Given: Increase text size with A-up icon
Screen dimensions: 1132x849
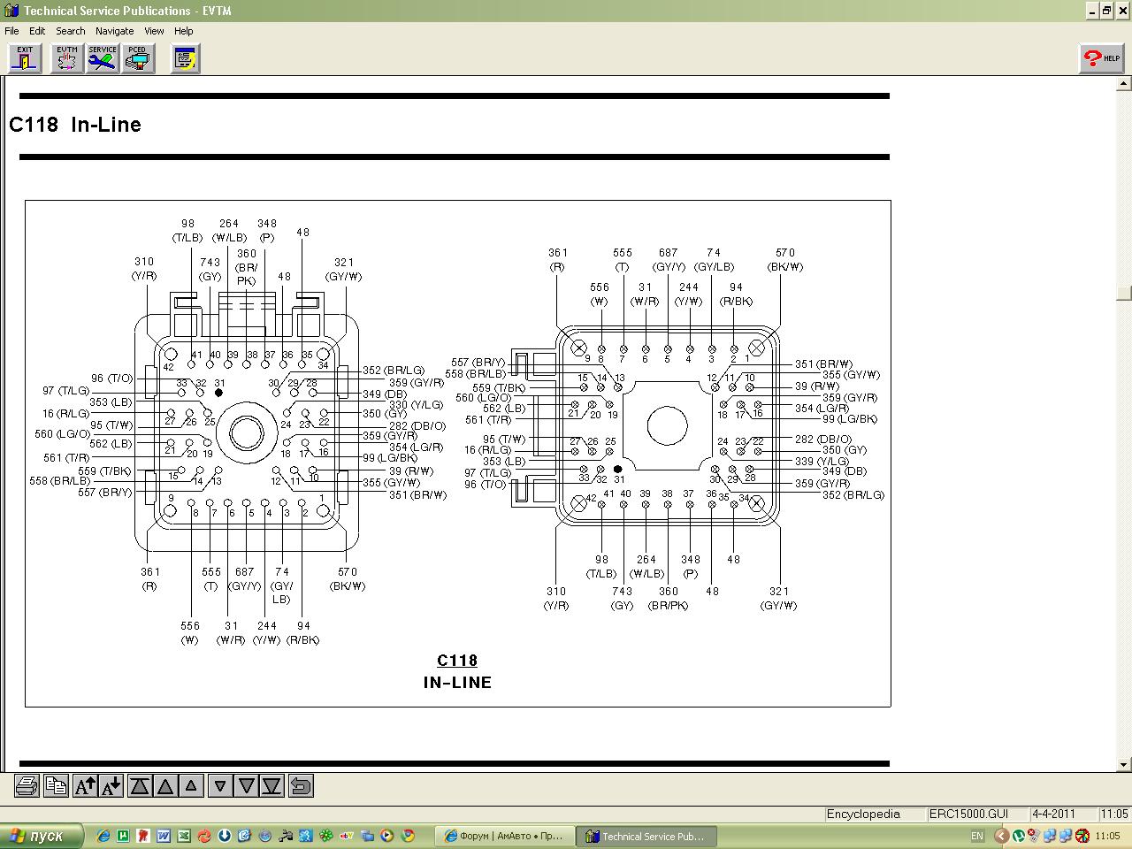Looking at the screenshot, I should click(x=85, y=785).
